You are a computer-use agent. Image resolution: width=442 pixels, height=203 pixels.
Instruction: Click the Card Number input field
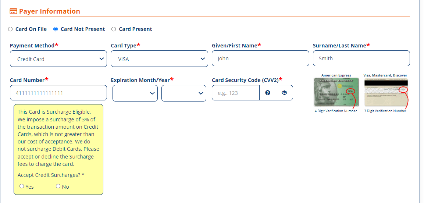[x=58, y=93]
